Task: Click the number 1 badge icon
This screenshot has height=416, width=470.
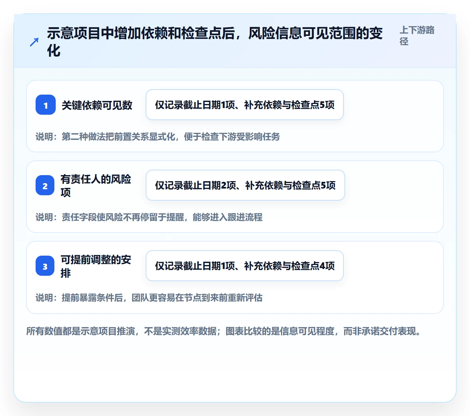Action: tap(46, 105)
